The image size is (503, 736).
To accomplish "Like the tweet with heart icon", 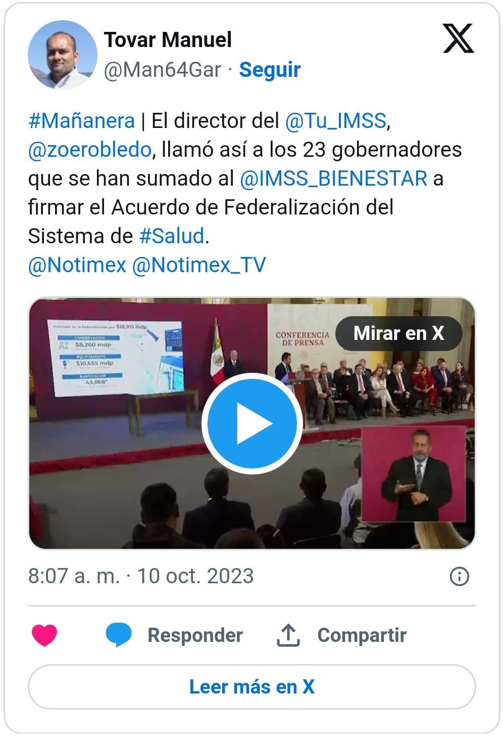I will 44,635.
